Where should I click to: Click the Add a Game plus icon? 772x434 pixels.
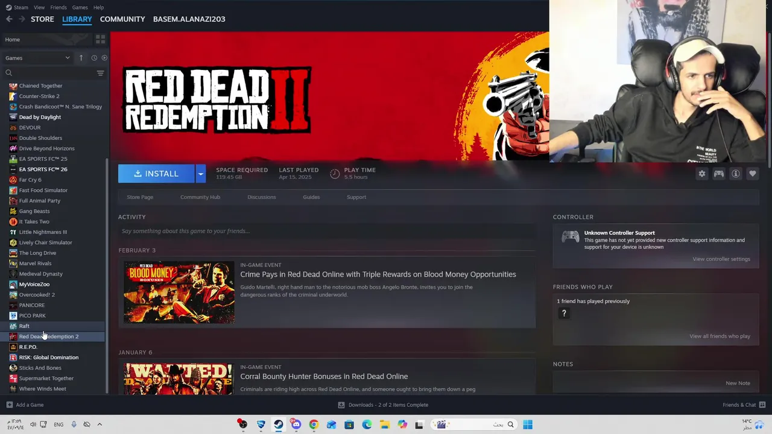click(9, 405)
